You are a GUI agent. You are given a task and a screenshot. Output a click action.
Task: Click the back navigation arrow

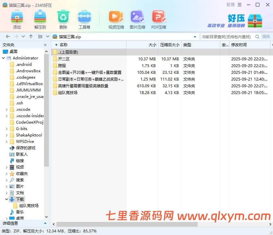7,36
